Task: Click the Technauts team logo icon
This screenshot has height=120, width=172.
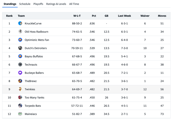Action: [x=20, y=65]
